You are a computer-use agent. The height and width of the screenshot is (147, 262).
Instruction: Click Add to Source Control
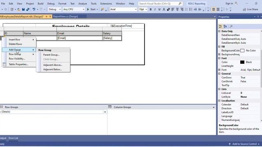click(244, 144)
